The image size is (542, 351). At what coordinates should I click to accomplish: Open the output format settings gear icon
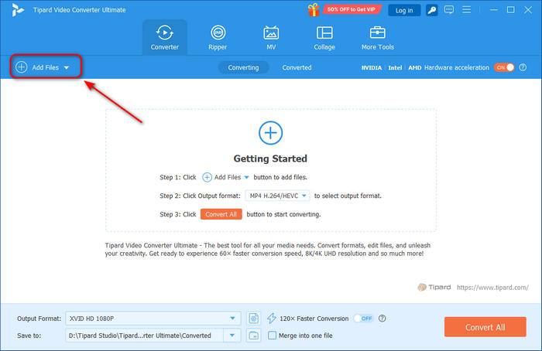click(x=254, y=319)
